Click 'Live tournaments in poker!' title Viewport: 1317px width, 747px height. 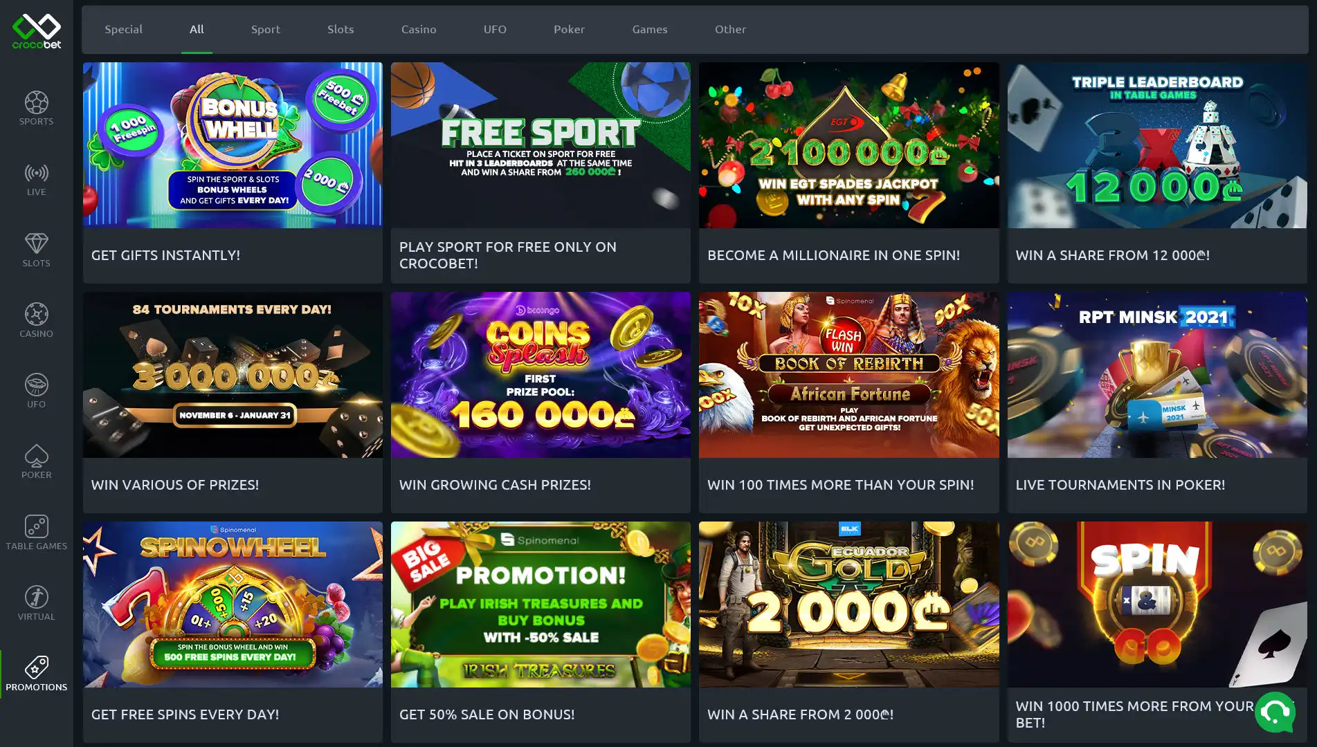point(1120,485)
